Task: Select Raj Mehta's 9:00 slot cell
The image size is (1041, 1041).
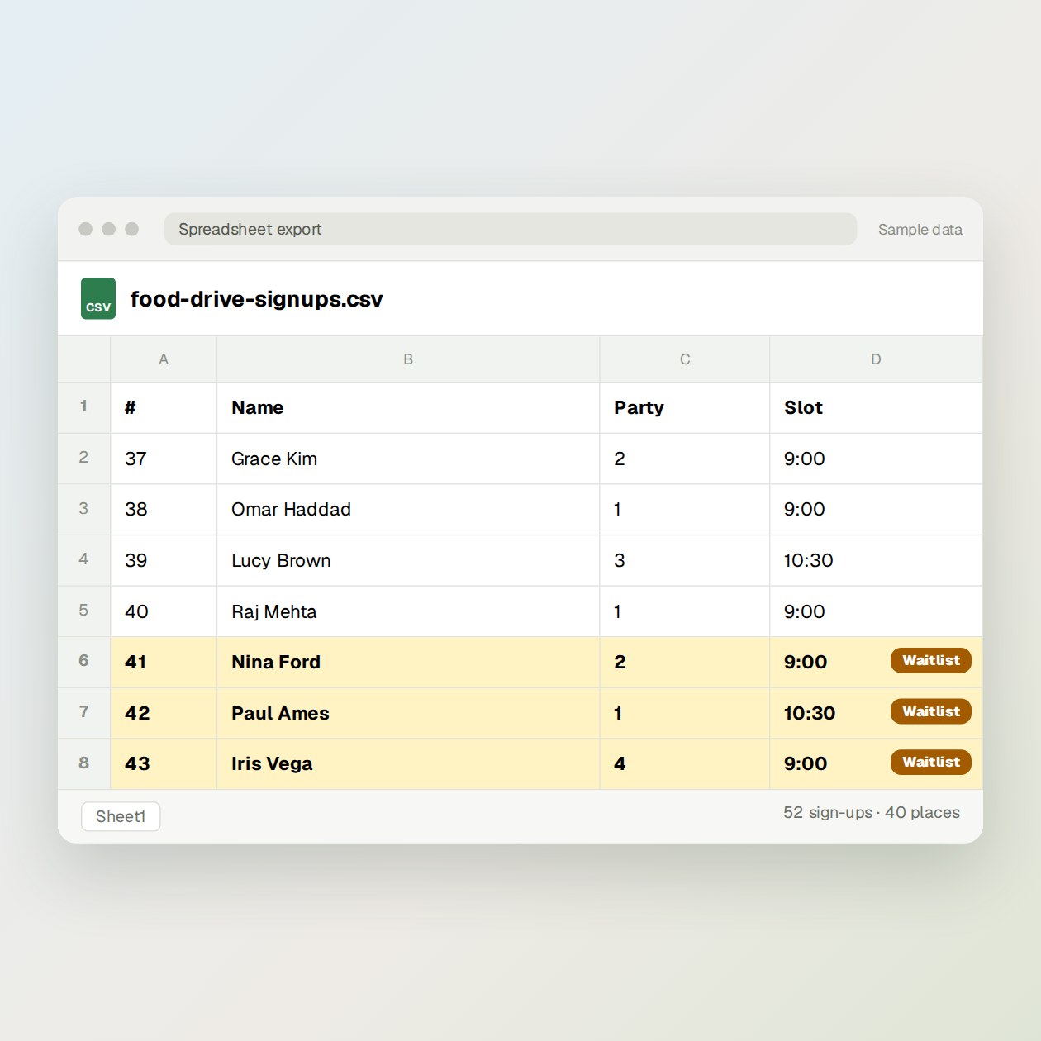Action: pos(876,611)
